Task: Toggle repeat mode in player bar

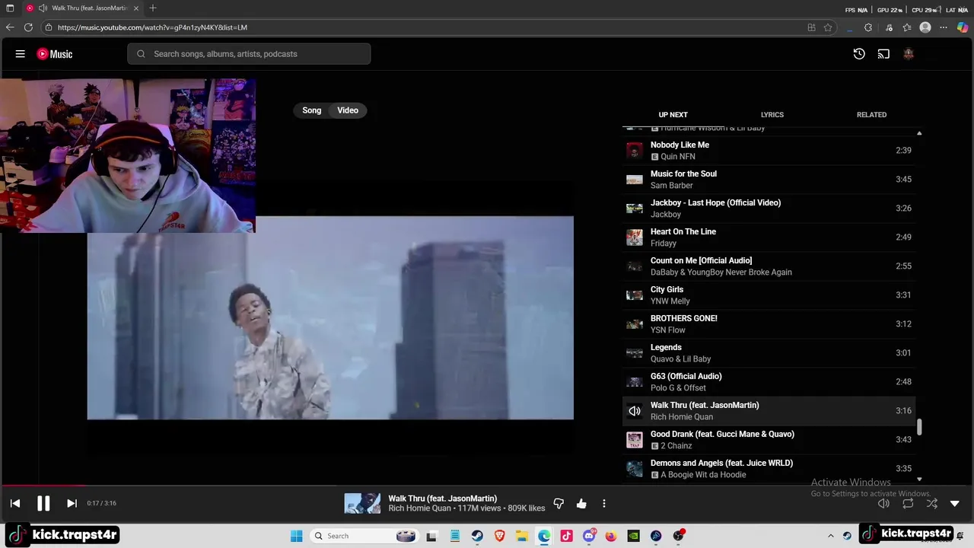Action: (x=908, y=504)
